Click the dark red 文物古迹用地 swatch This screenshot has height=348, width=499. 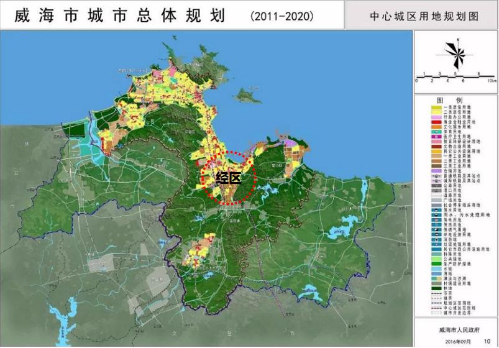click(x=436, y=147)
